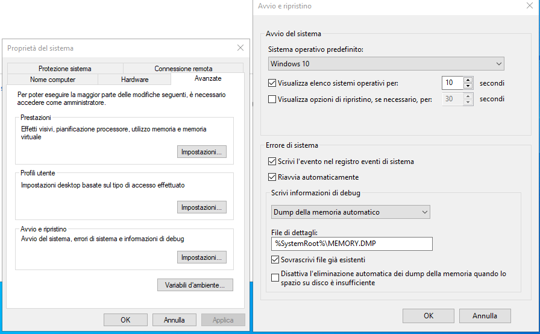
Task: Close the Proprietà del sistema dialog
Action: pos(240,48)
